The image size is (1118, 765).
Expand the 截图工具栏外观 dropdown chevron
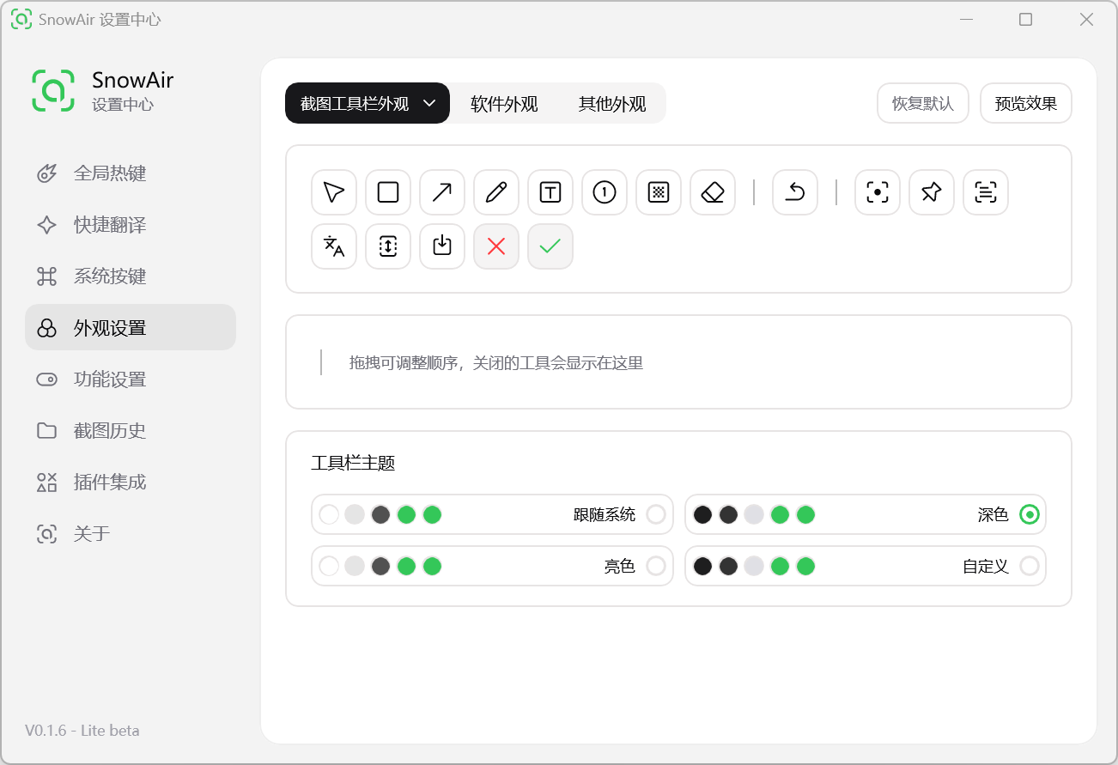pyautogui.click(x=431, y=104)
